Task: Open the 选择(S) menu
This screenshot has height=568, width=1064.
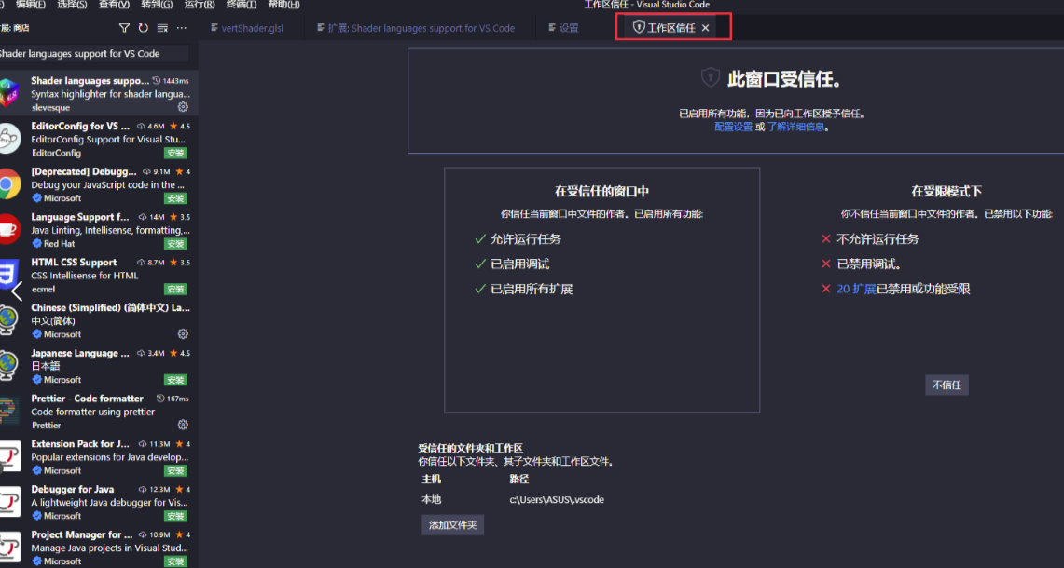Action: click(72, 5)
